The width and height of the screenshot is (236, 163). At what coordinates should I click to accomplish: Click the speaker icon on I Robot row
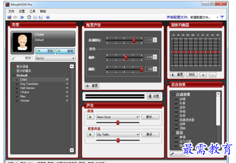(67, 92)
